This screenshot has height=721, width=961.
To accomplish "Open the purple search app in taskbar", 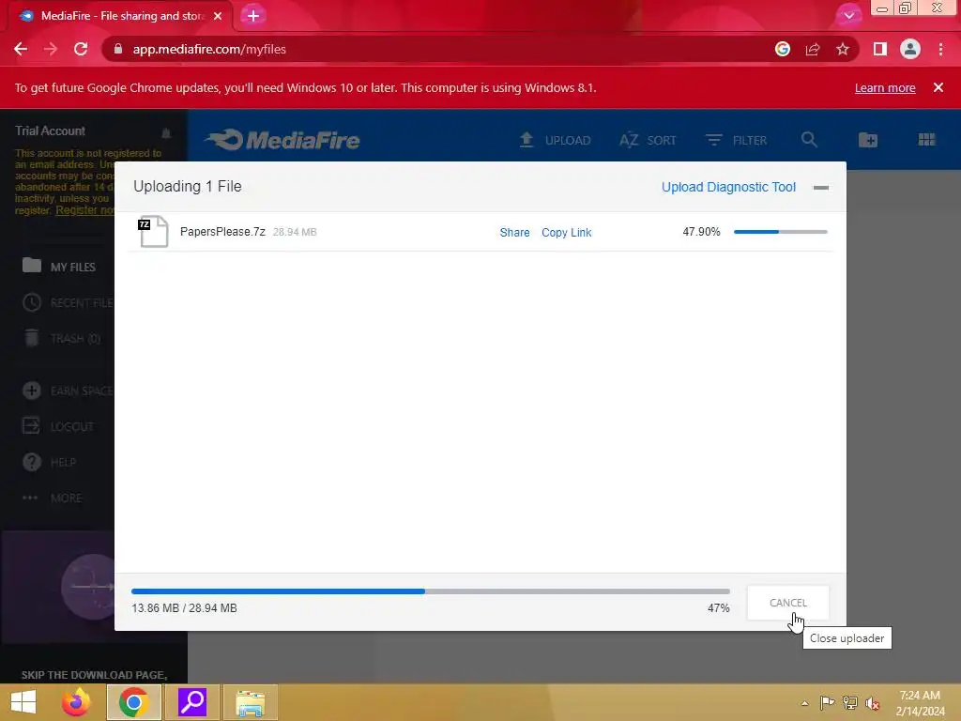I will (x=192, y=702).
